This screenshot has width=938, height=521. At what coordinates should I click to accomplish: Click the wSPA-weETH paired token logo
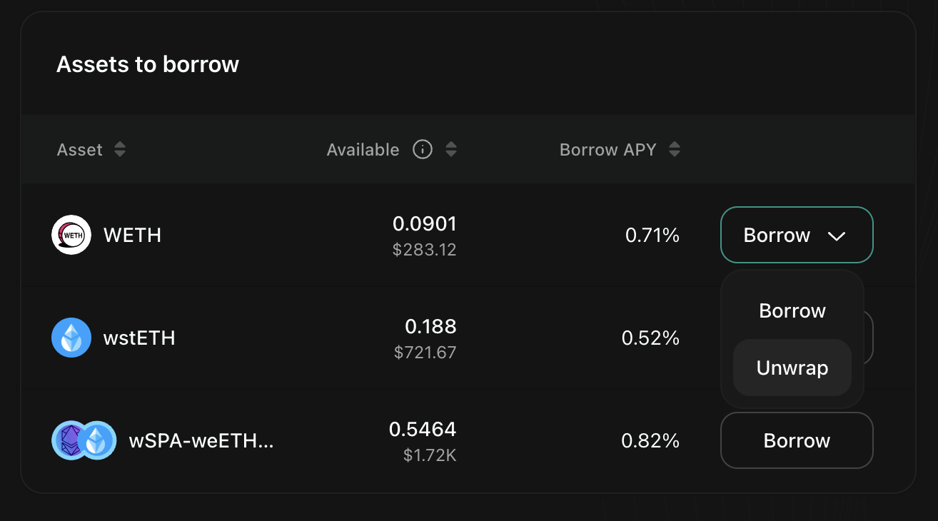(84, 440)
